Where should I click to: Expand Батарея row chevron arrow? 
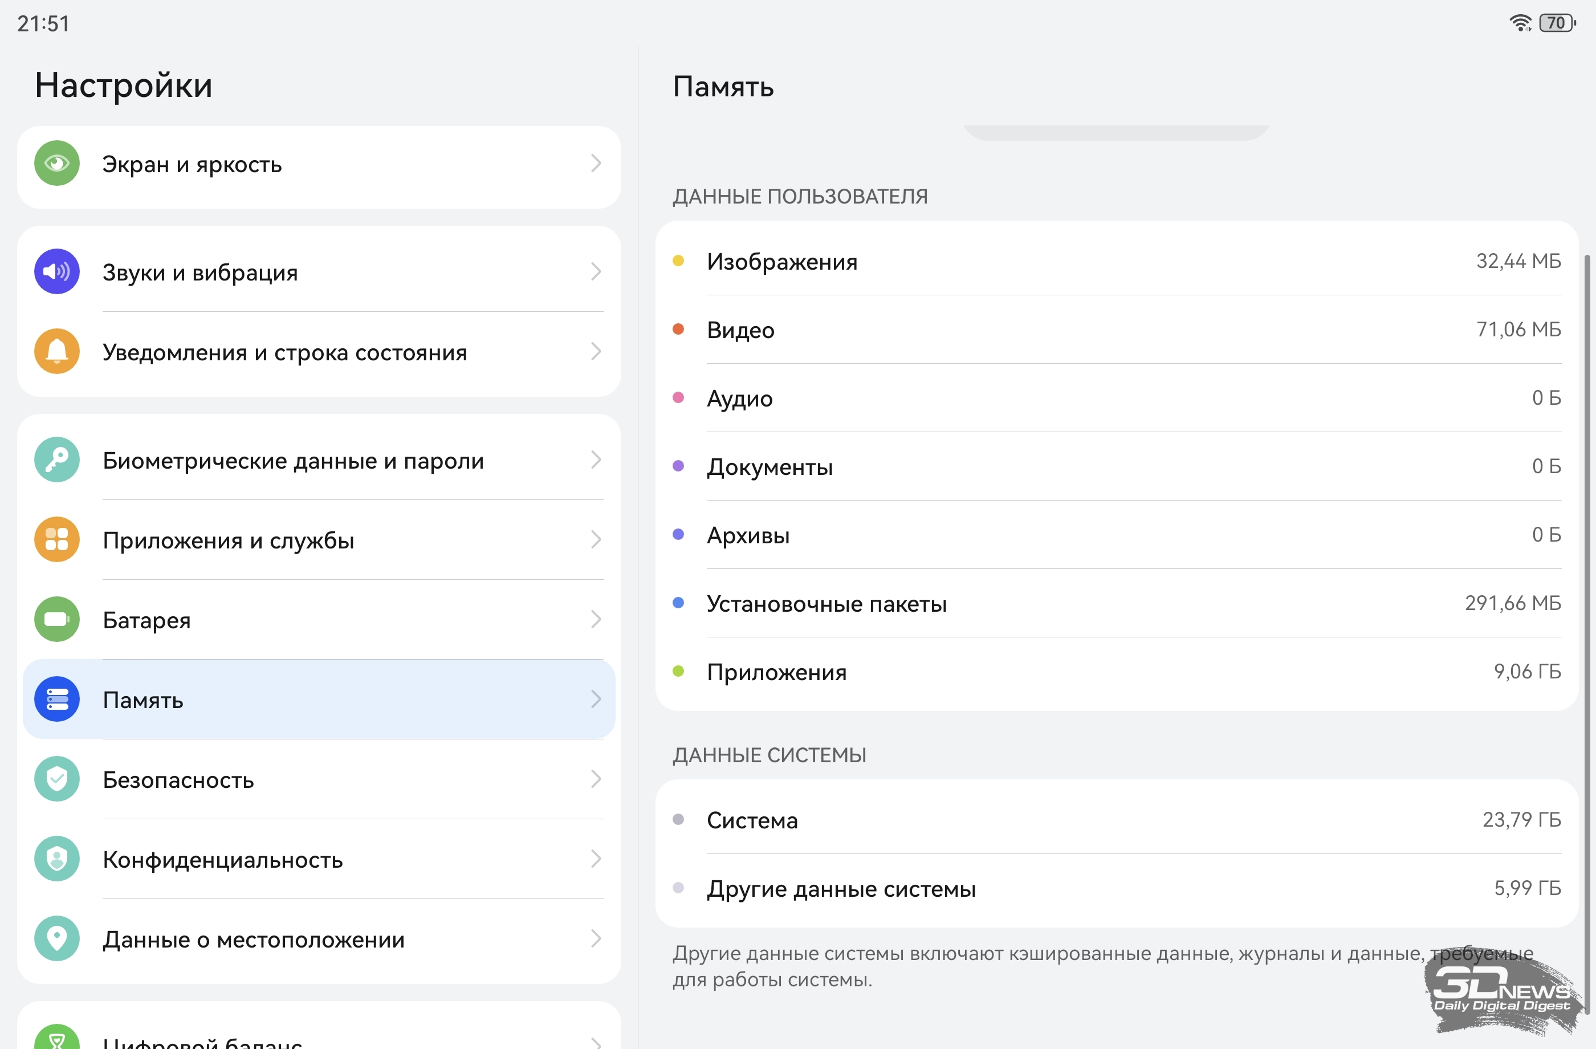tap(596, 620)
